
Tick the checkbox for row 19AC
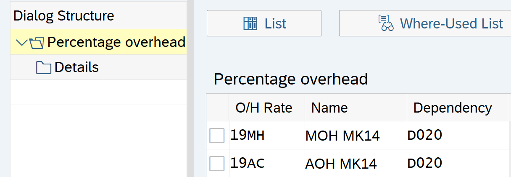click(217, 164)
